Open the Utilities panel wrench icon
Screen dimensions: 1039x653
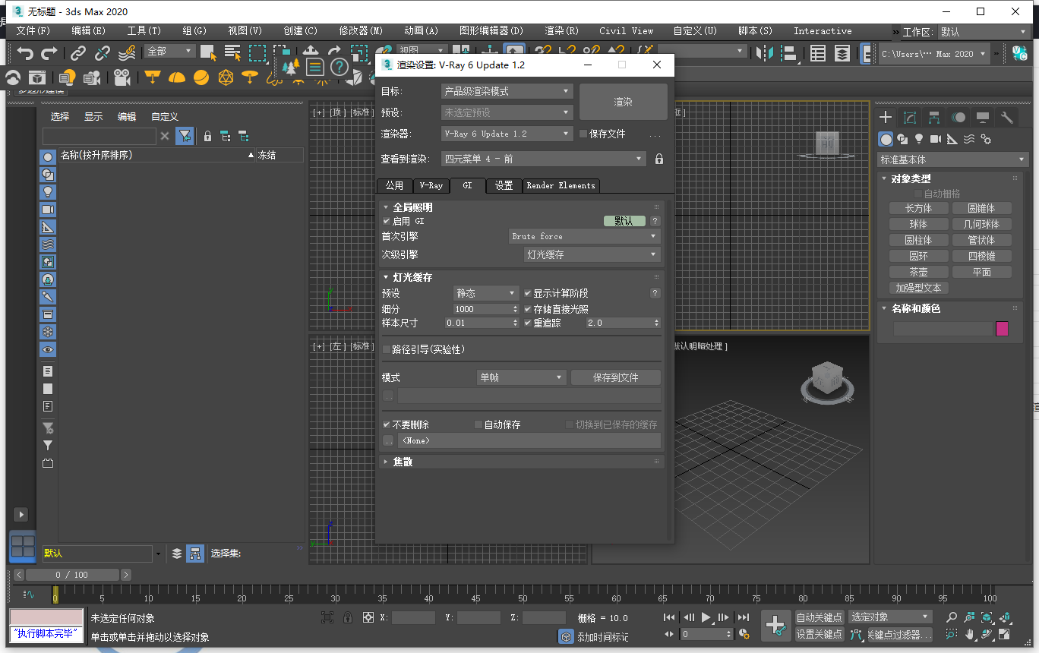pyautogui.click(x=1006, y=118)
